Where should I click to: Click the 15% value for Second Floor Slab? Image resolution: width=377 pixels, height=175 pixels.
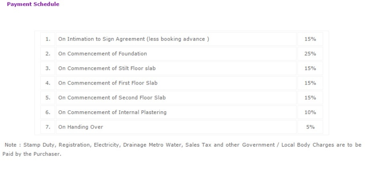(x=310, y=98)
